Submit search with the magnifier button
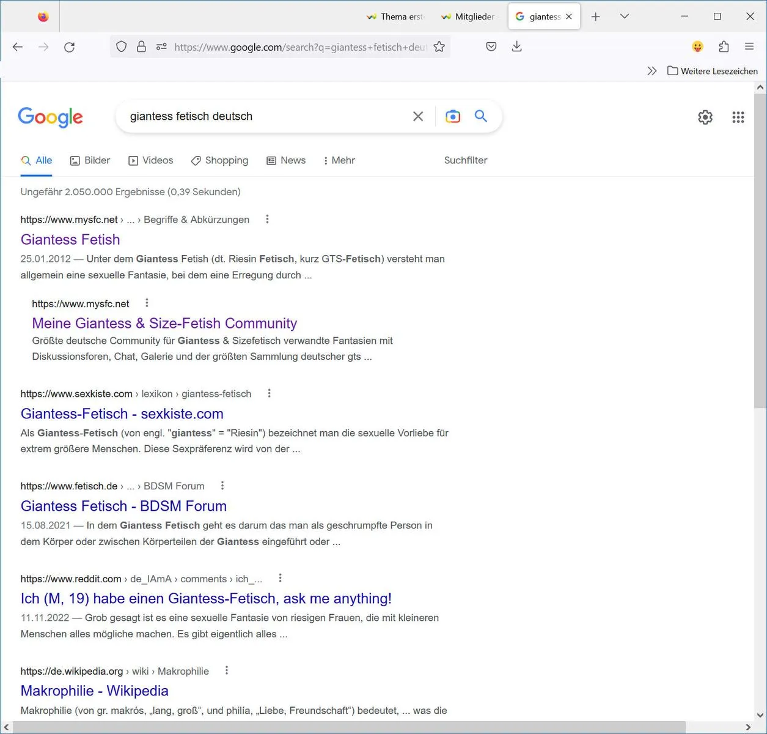 [481, 116]
